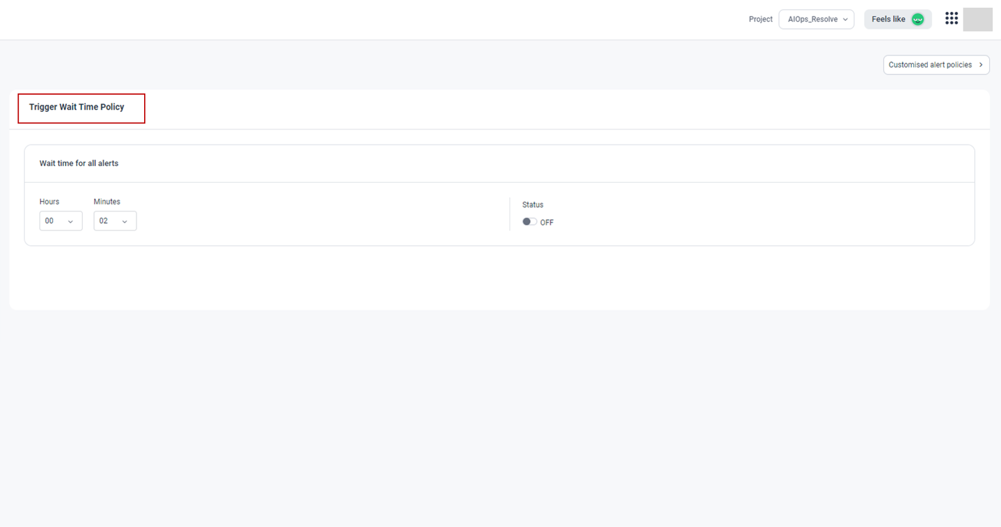Expand the Minutes dropdown showing 02
The image size is (1001, 527).
114,221
